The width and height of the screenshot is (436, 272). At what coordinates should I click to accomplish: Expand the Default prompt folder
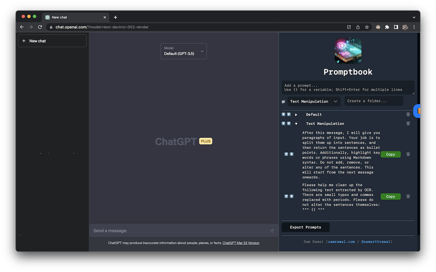[296, 114]
